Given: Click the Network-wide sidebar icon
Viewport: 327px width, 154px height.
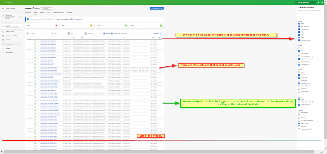Looking at the screenshot, I should click(x=3, y=32).
